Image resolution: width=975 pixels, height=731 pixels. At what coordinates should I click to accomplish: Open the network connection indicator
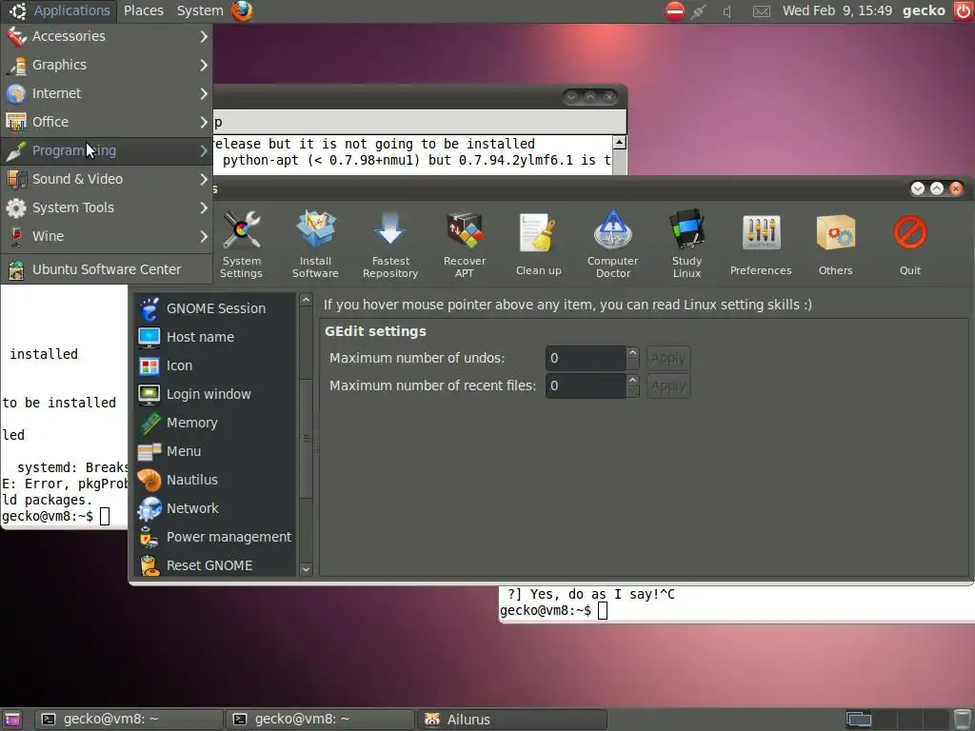coord(699,10)
